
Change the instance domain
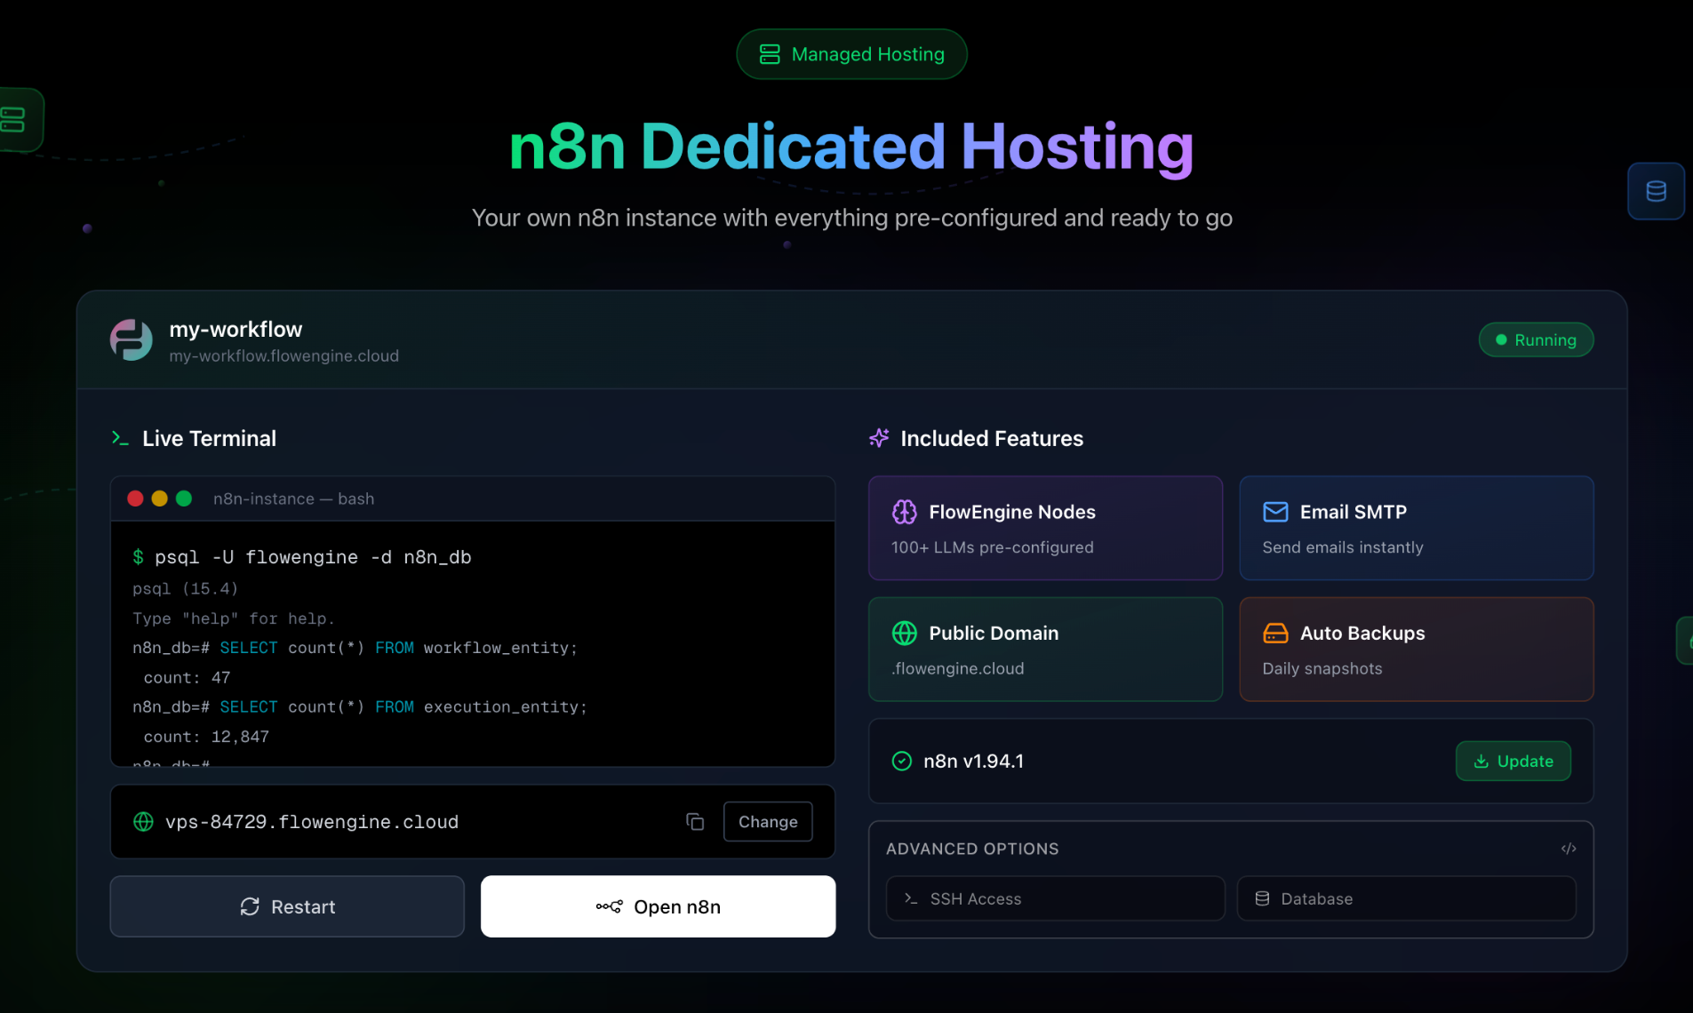[767, 821]
